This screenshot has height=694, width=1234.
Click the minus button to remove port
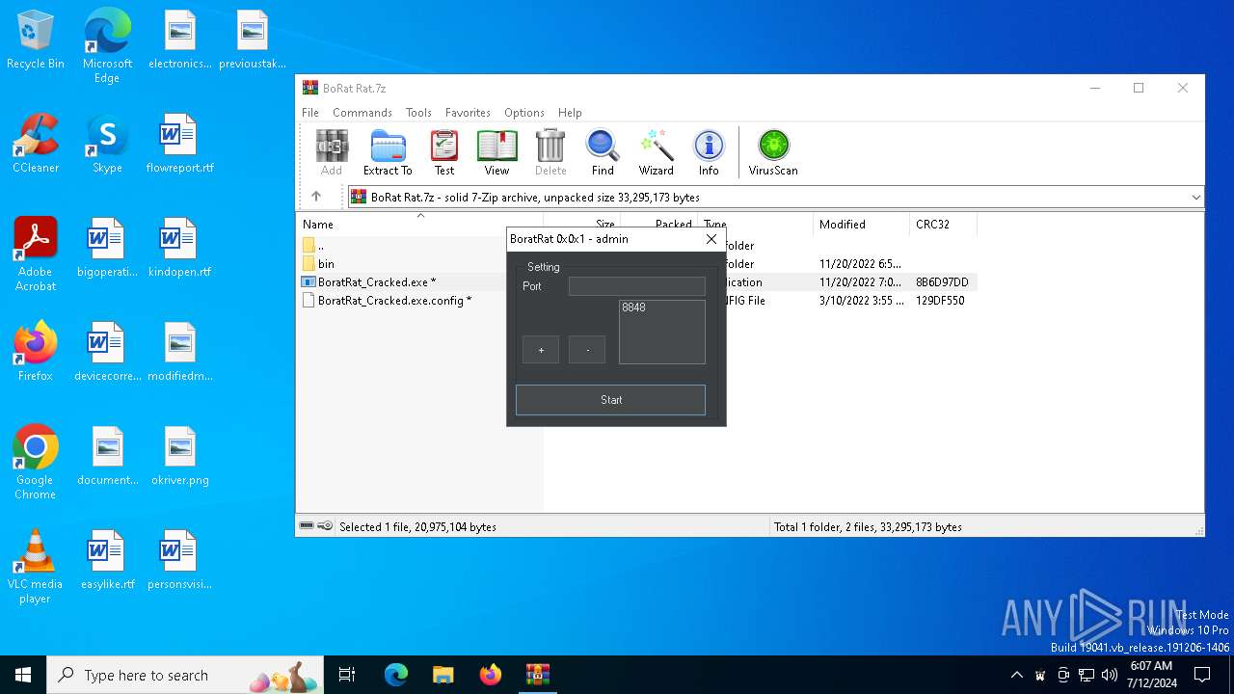(587, 350)
